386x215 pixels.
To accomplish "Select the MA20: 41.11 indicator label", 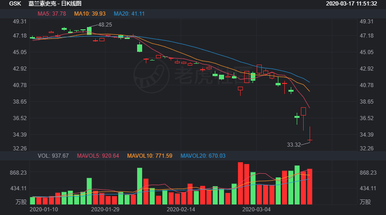I will pyautogui.click(x=129, y=14).
